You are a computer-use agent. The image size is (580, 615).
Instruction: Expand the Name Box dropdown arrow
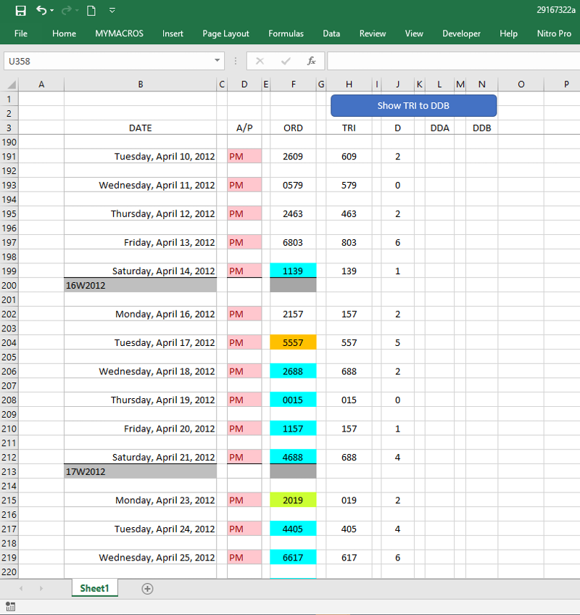pyautogui.click(x=217, y=61)
